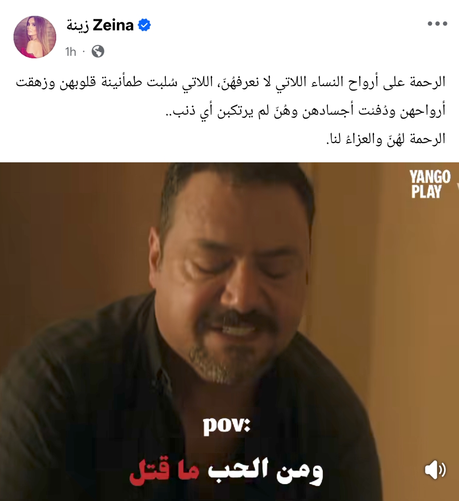The height and width of the screenshot is (501, 459).
Task: Click the red words ما قتل in caption
Action: pyautogui.click(x=164, y=471)
